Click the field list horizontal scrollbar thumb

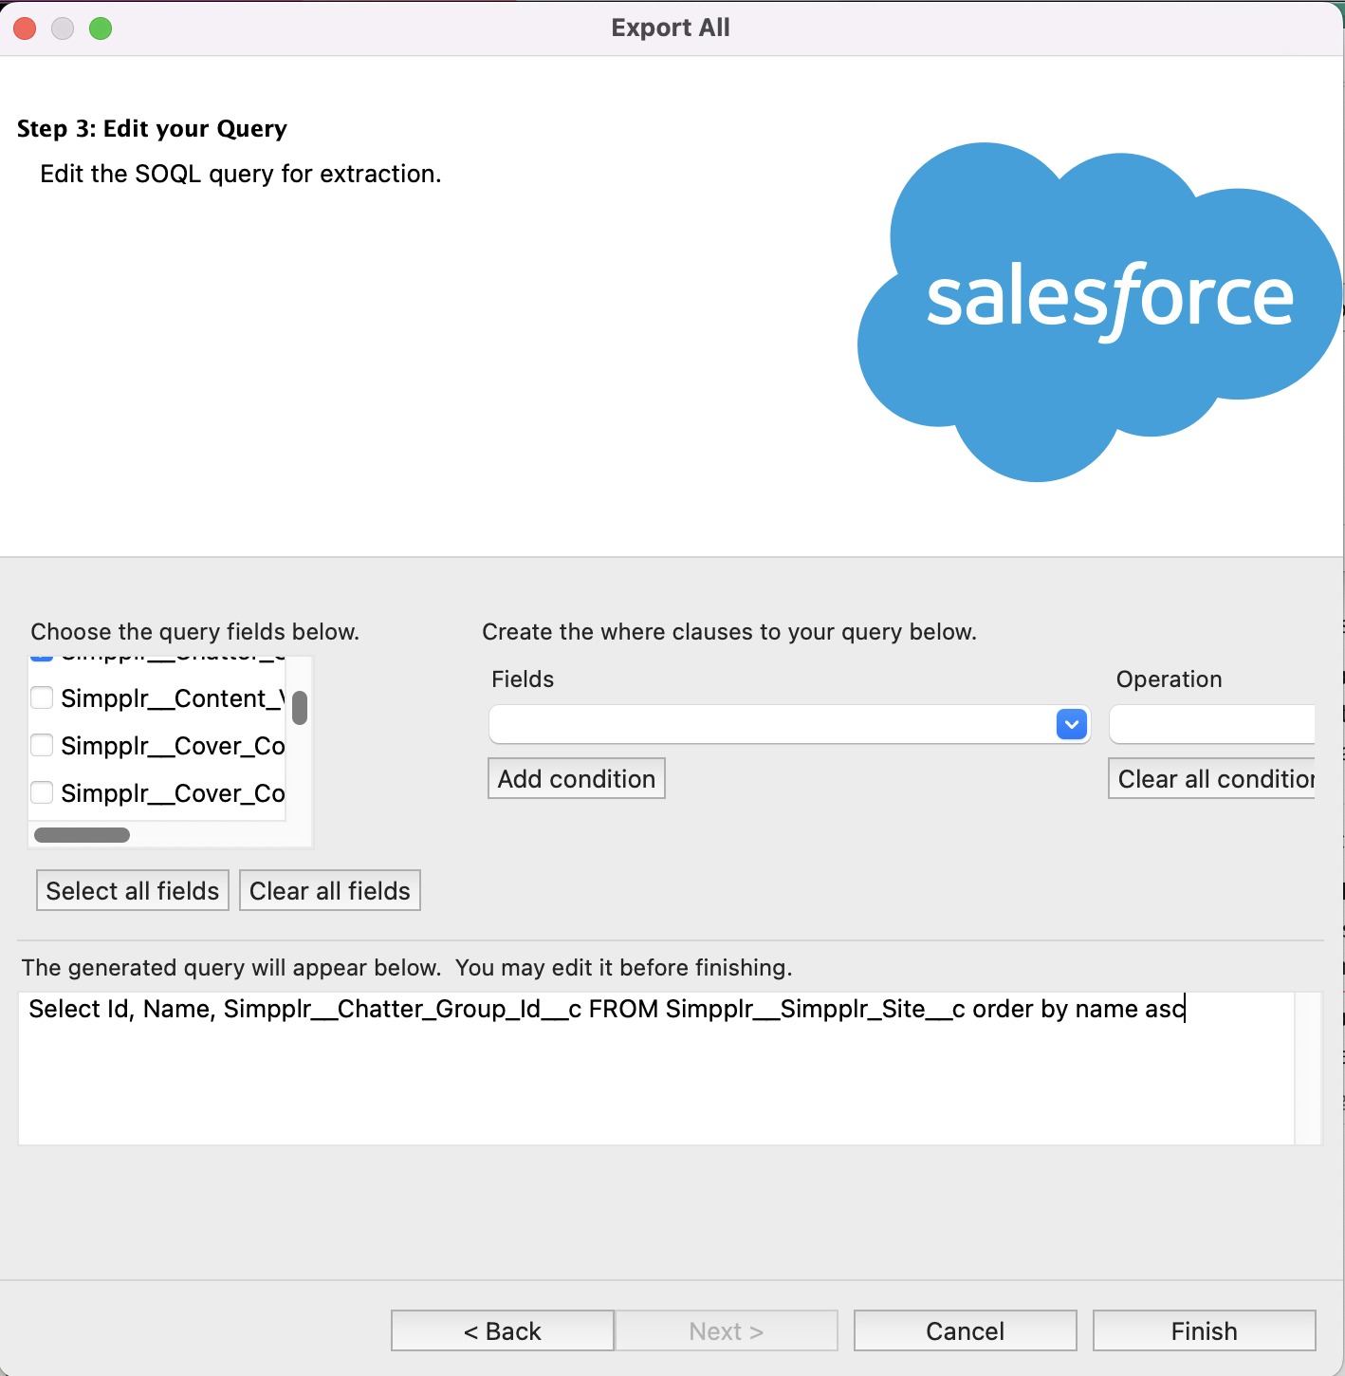click(82, 835)
